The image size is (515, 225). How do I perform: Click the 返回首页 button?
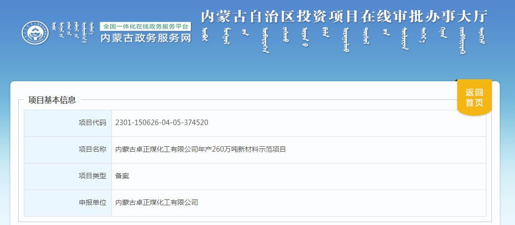474,97
